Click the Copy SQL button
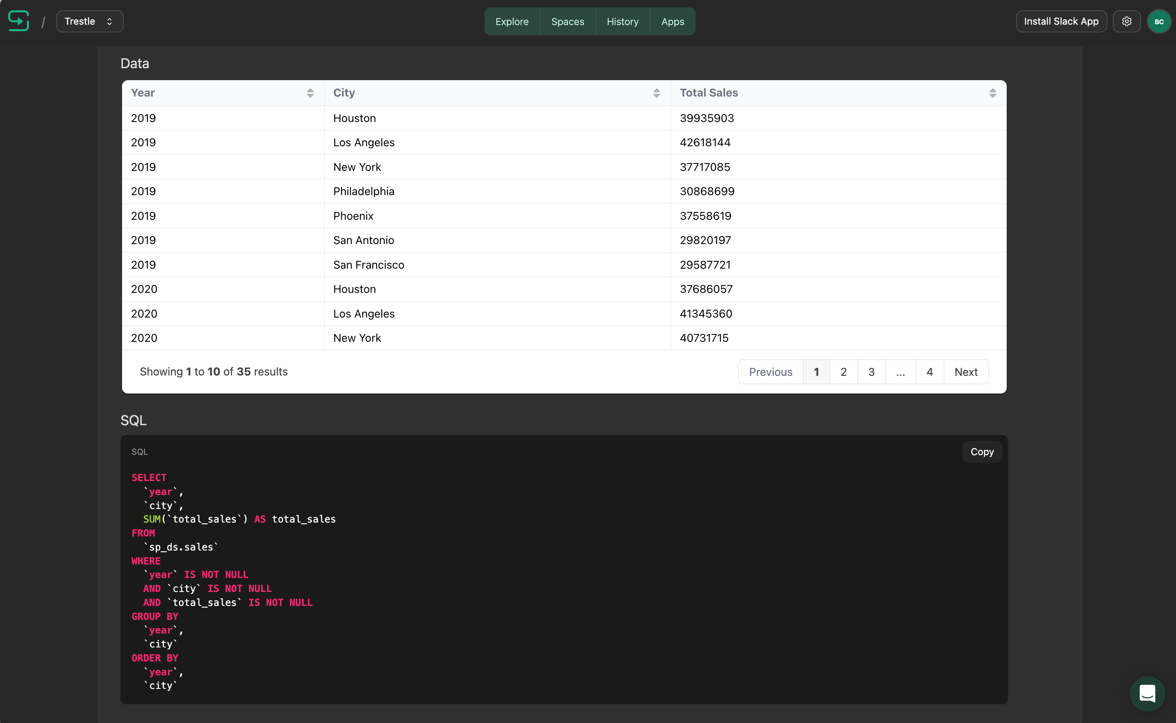Image resolution: width=1176 pixels, height=723 pixels. (x=981, y=451)
